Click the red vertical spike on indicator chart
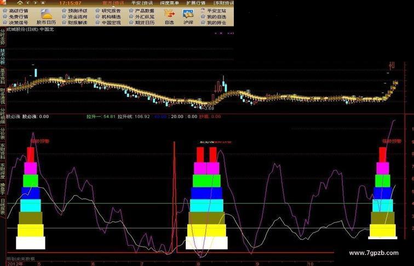 pos(174,198)
